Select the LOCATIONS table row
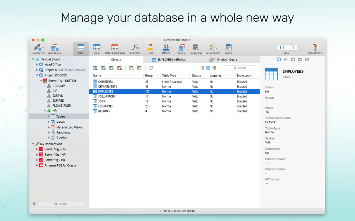 tap(174, 106)
